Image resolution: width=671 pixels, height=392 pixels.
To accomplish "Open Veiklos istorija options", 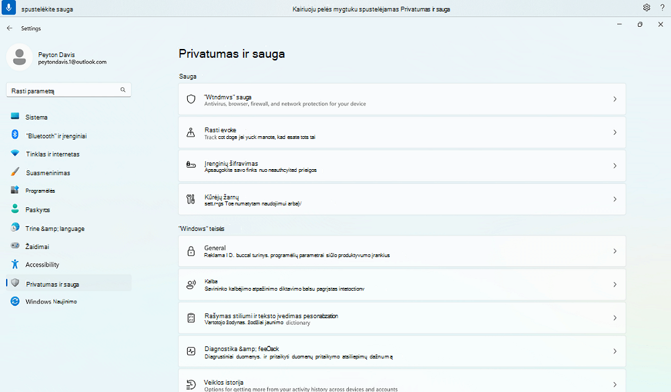I will 402,381.
